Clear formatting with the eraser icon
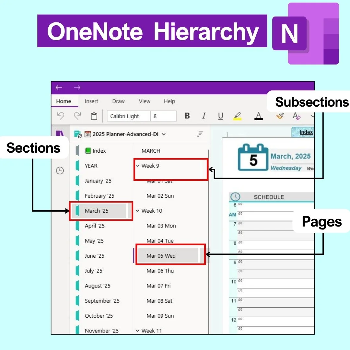Image resolution: width=350 pixels, height=350 pixels. 297,116
